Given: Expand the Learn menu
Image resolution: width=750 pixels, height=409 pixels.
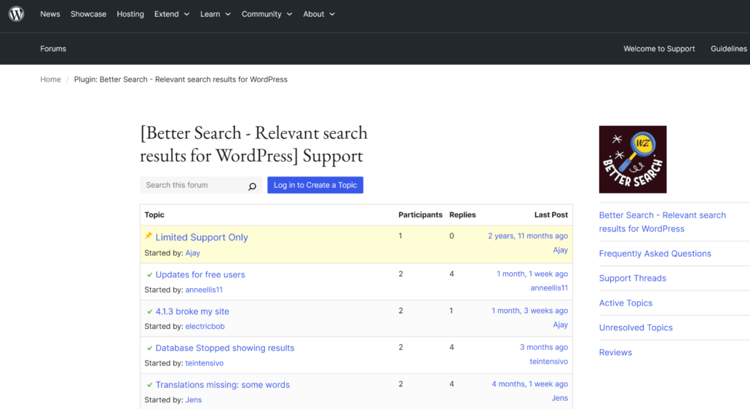Looking at the screenshot, I should click(216, 14).
